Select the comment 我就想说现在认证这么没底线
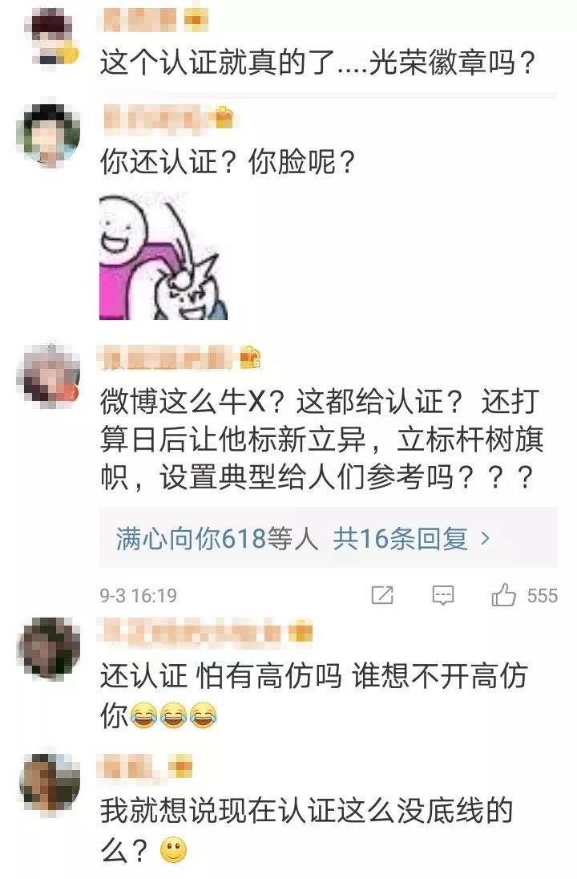Screen dimensions: 577x879 tap(306, 830)
